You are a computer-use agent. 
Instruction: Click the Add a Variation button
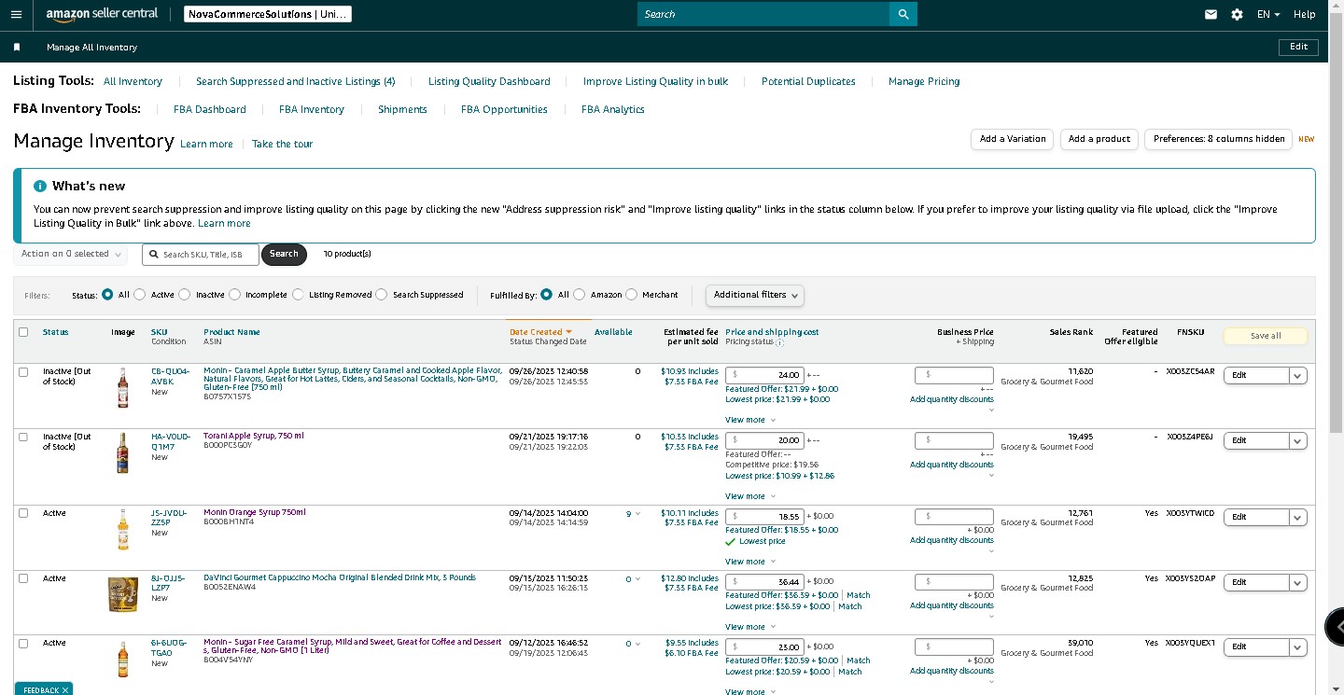pyautogui.click(x=1013, y=139)
